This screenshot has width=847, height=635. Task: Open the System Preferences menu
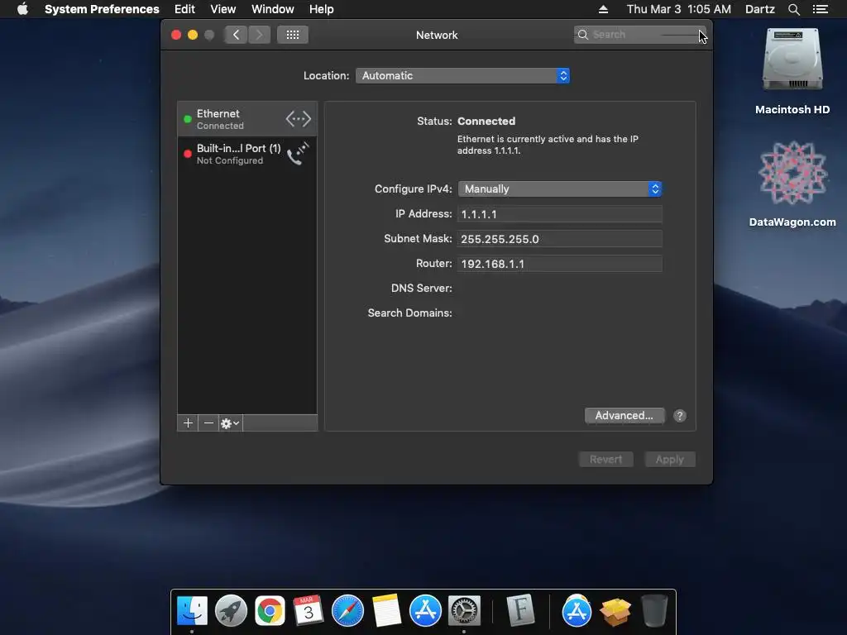click(102, 9)
